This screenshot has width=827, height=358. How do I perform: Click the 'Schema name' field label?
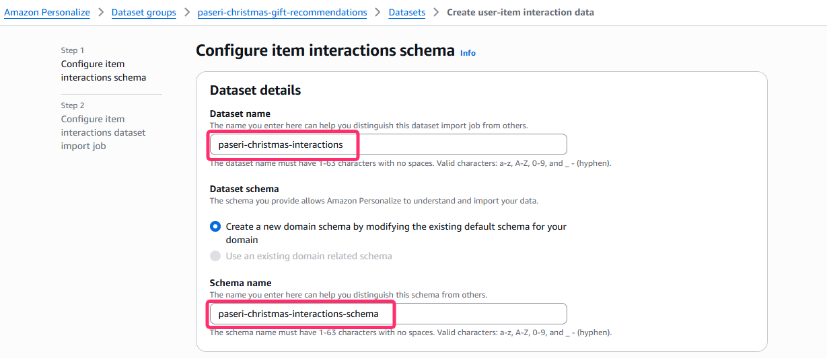240,283
